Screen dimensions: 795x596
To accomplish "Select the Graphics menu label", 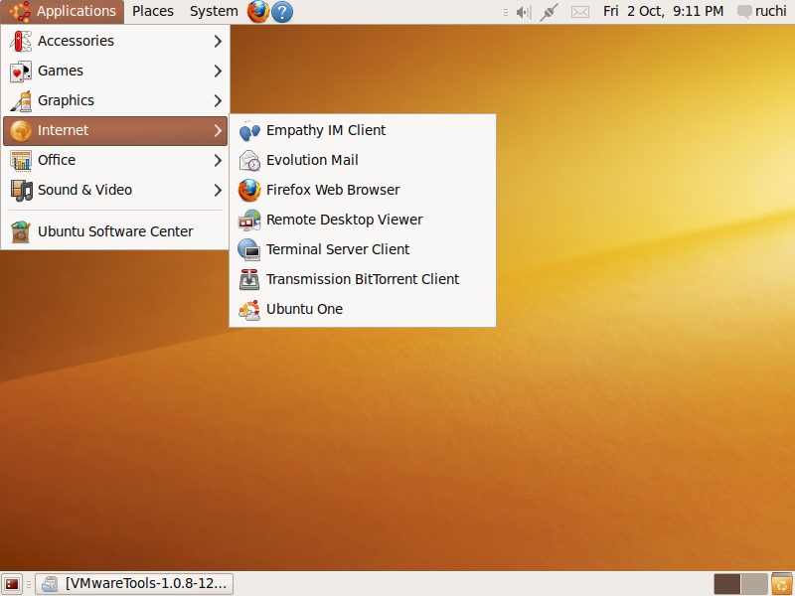I will [x=66, y=100].
